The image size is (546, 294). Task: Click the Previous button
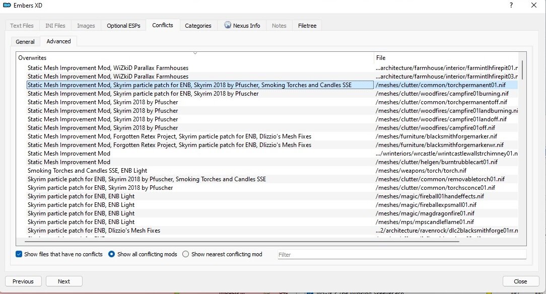pyautogui.click(x=23, y=281)
